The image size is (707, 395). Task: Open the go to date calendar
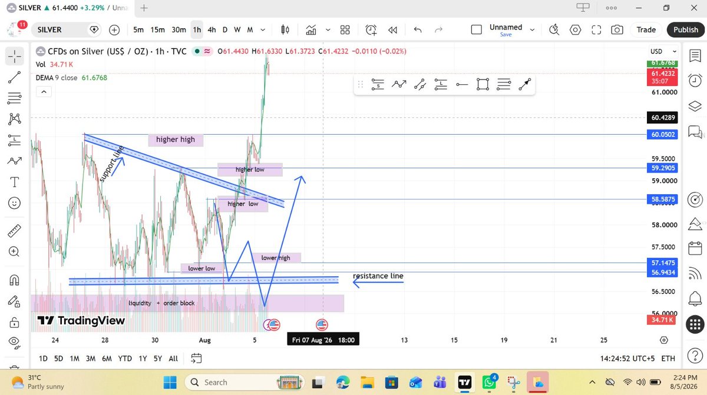point(196,358)
